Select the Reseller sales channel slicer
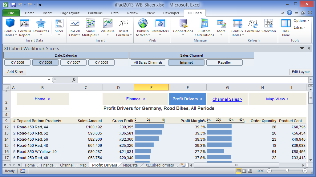The image size is (316, 177). coord(225,62)
